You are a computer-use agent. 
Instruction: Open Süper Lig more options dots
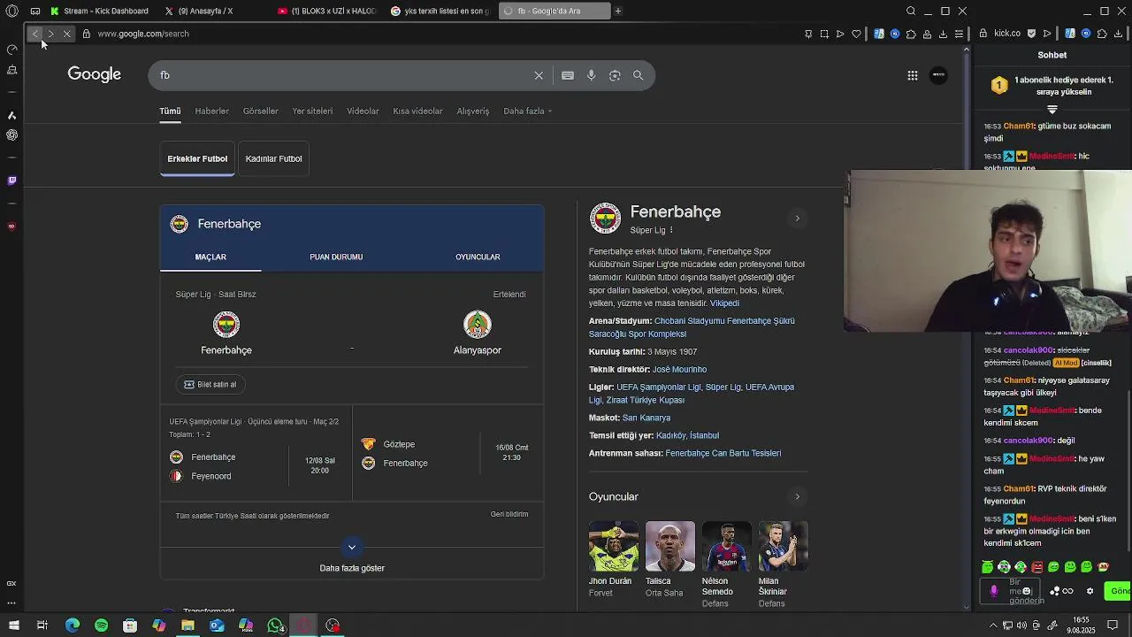coord(671,230)
